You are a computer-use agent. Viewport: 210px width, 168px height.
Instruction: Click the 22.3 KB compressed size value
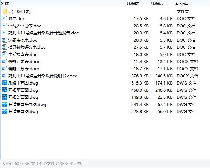click(165, 97)
